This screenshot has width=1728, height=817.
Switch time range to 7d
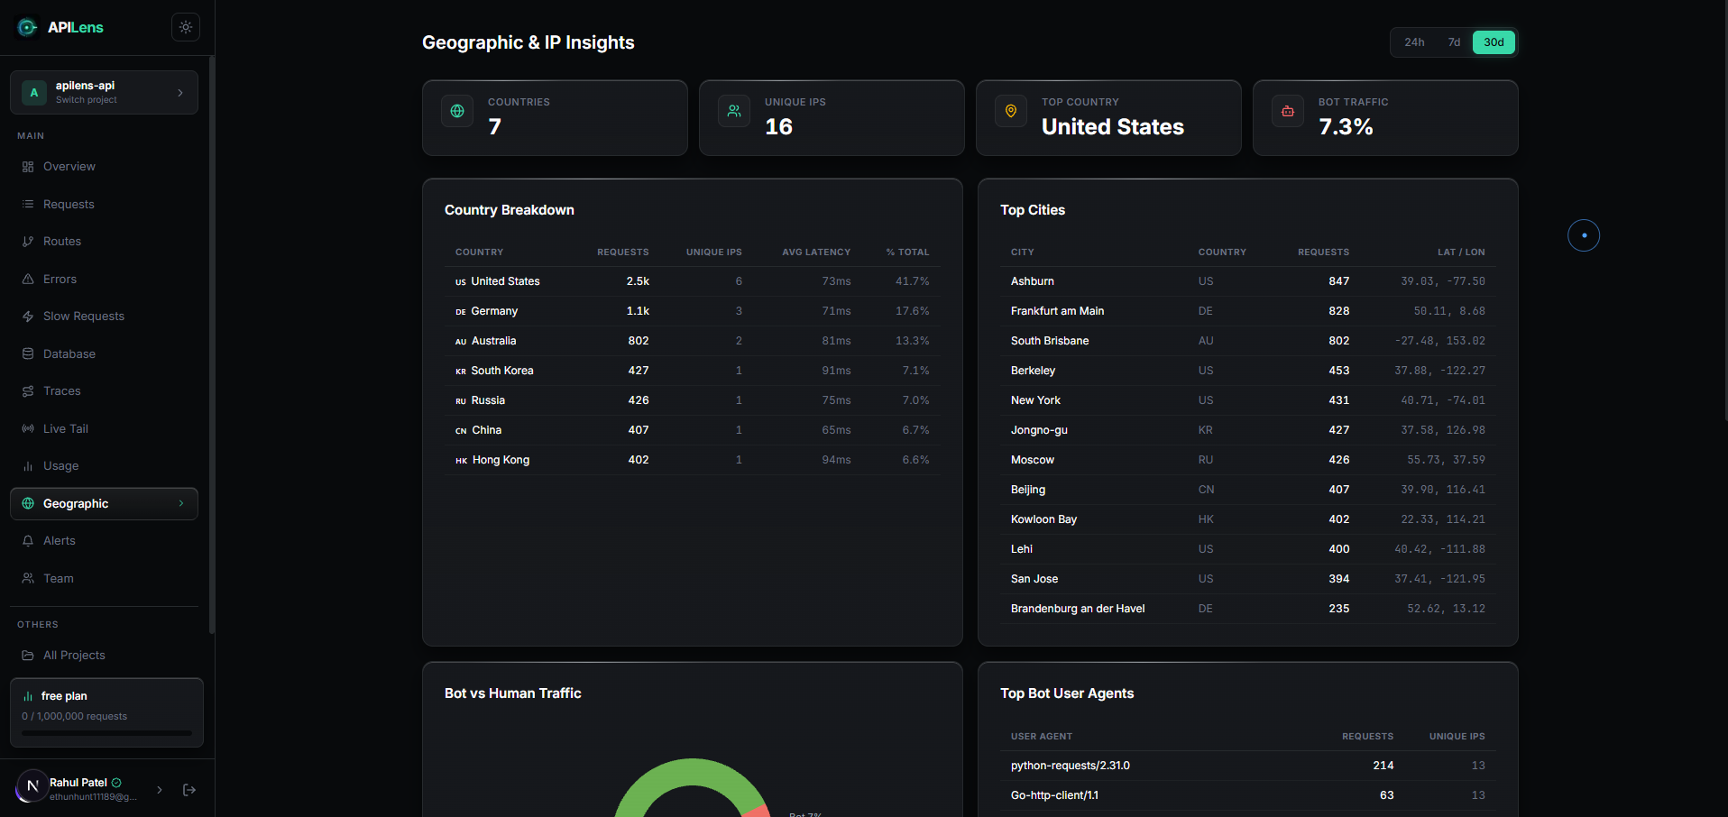[1454, 42]
